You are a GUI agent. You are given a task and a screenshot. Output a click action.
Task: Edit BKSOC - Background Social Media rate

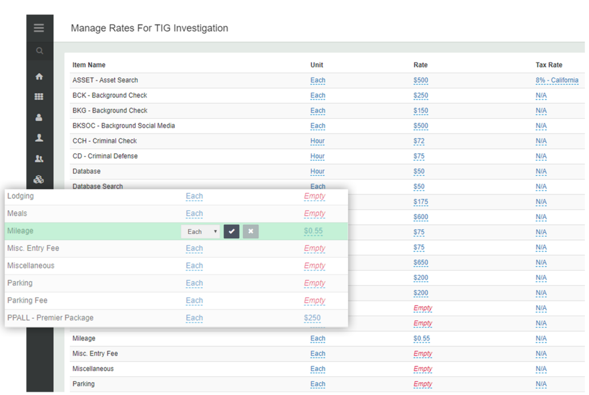point(421,126)
